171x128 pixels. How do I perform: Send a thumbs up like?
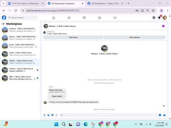pyautogui.click(x=164, y=115)
